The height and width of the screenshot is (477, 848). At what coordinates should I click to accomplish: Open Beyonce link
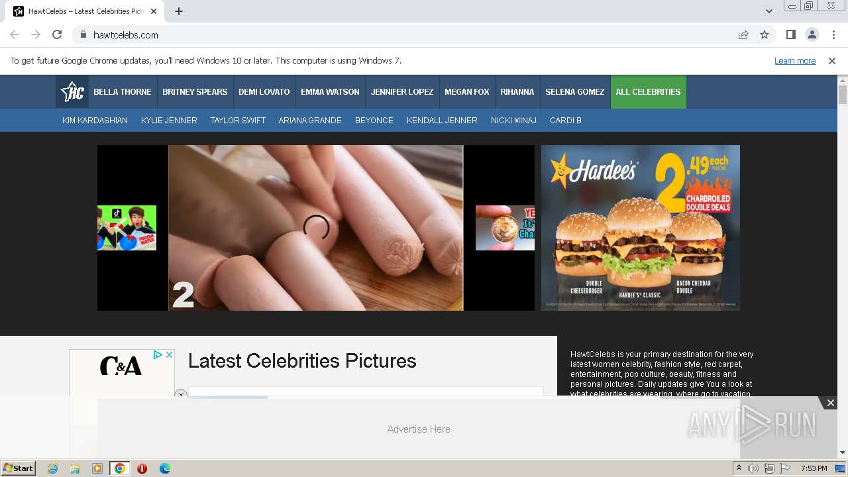click(x=374, y=121)
